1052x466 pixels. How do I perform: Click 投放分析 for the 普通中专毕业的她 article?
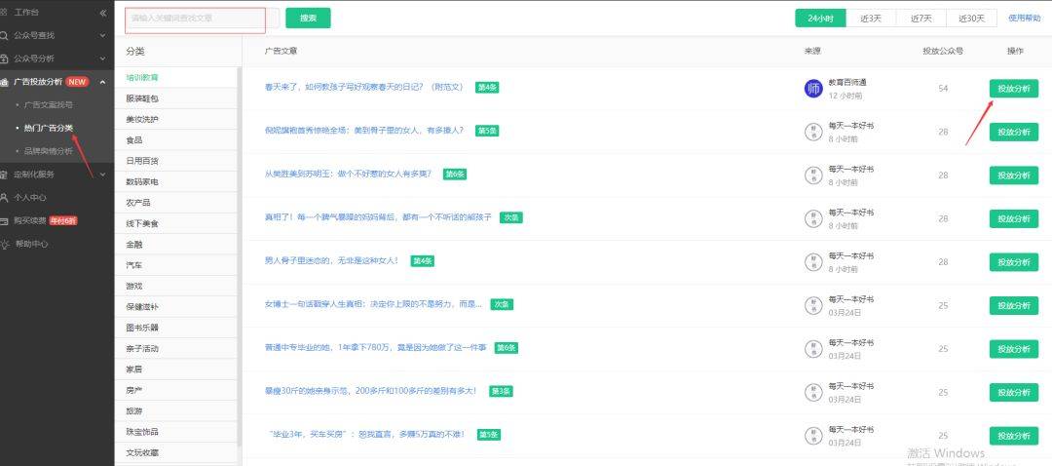pos(1014,349)
